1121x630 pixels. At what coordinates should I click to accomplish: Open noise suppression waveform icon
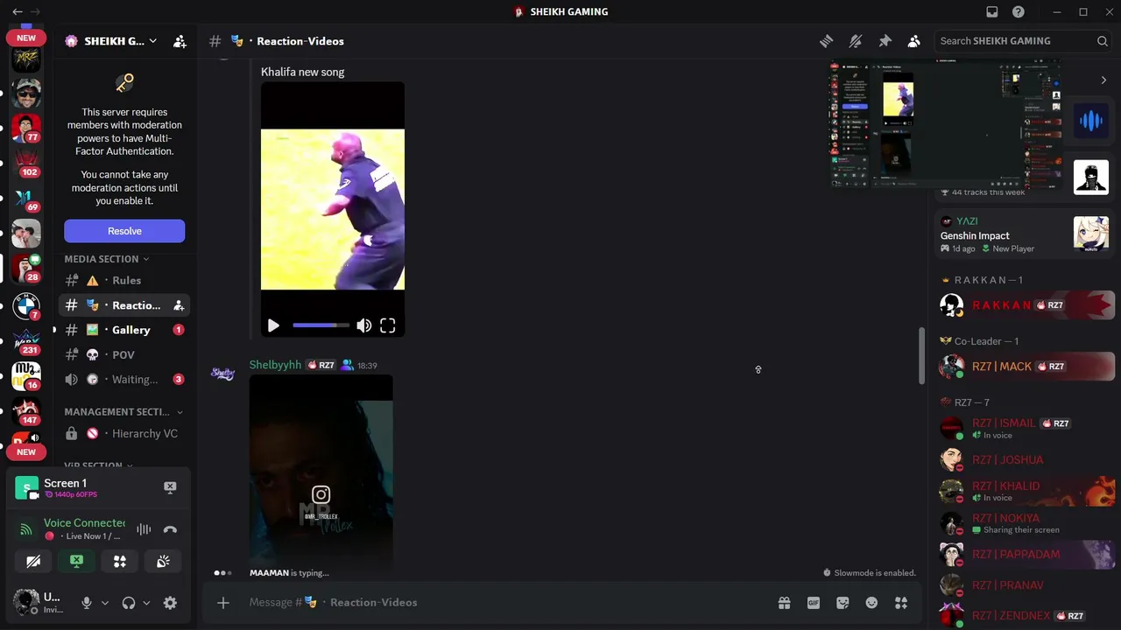[x=144, y=529]
